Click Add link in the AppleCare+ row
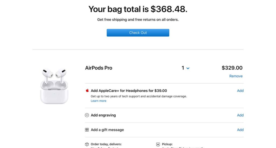 [240, 91]
